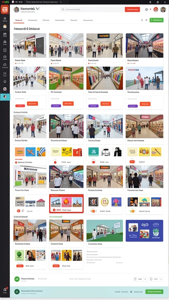Open the sidebar icon with red notification badge
The height and width of the screenshot is (300, 169).
click(x=5, y=290)
